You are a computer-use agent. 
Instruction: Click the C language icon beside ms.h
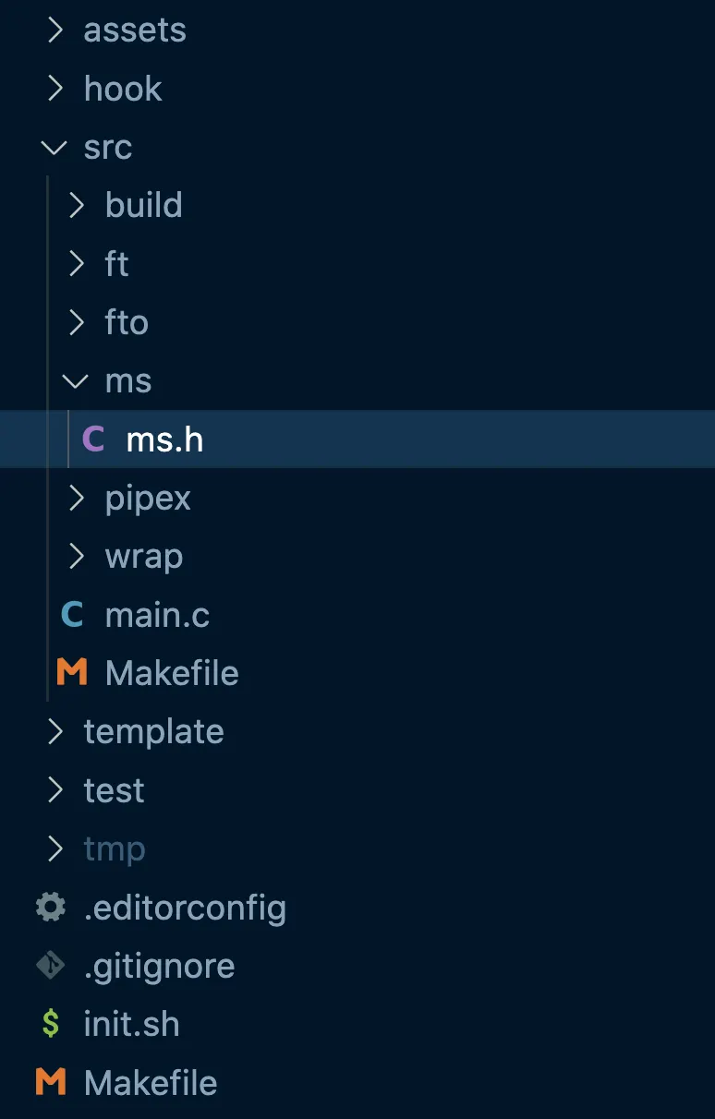93,439
